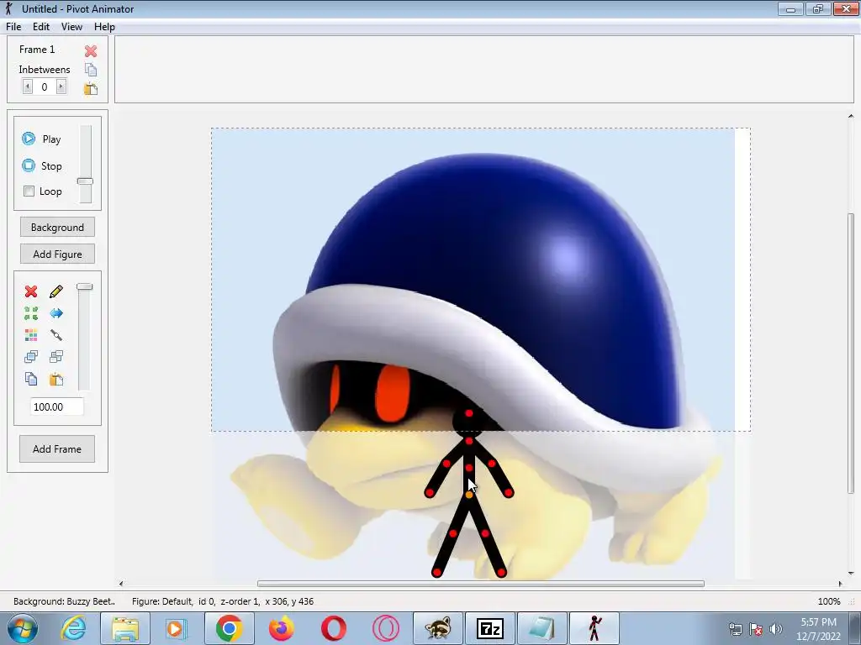This screenshot has height=645, width=861.
Task: Center the figure with green arrows icon
Action: point(31,313)
